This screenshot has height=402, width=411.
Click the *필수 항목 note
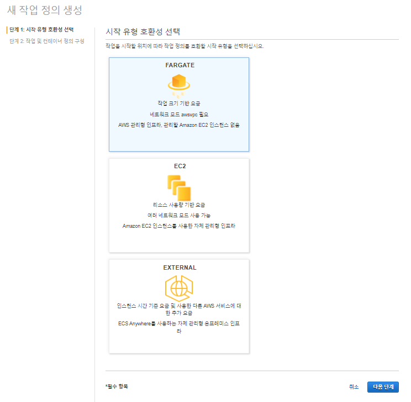pos(117,387)
